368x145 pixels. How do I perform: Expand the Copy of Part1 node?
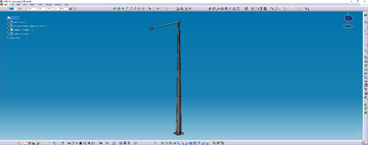pos(8,26)
